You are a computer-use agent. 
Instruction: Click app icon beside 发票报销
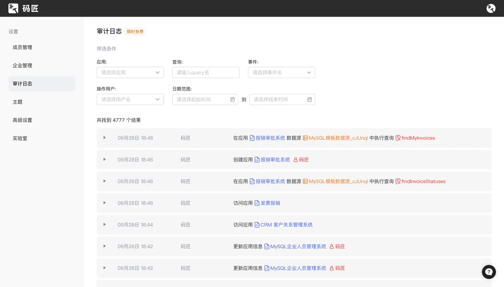click(257, 203)
